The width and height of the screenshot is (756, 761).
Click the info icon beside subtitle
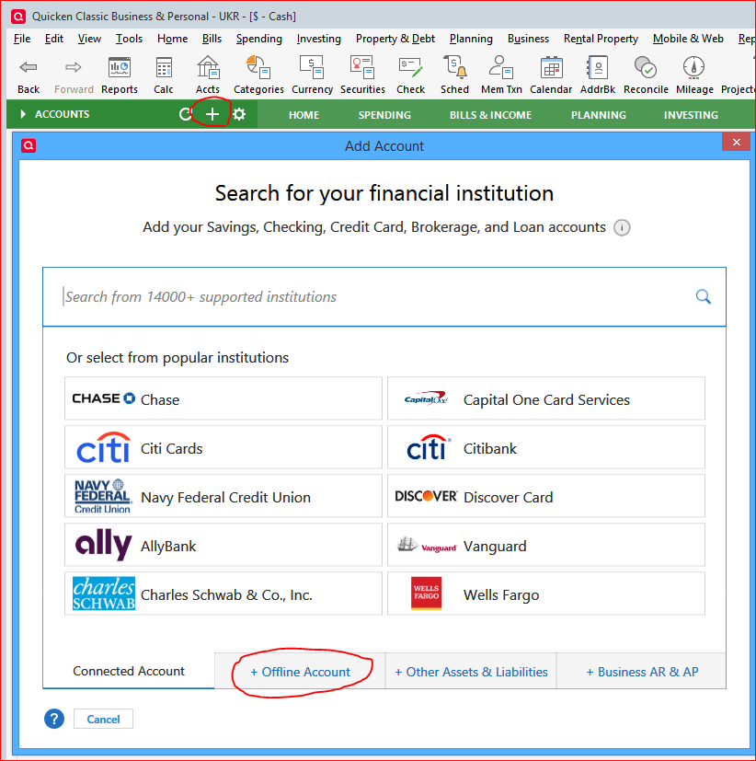(622, 227)
